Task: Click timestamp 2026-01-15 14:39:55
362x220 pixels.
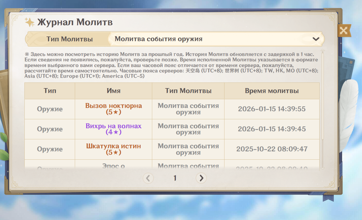Action: point(272,109)
